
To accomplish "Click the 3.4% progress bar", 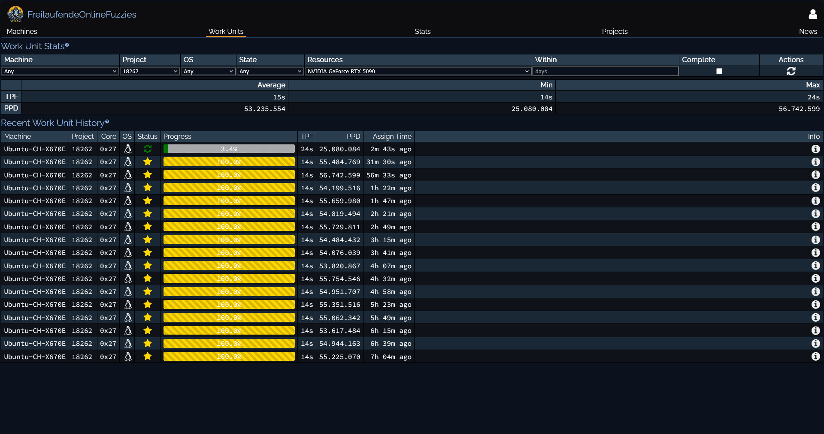I will [229, 149].
